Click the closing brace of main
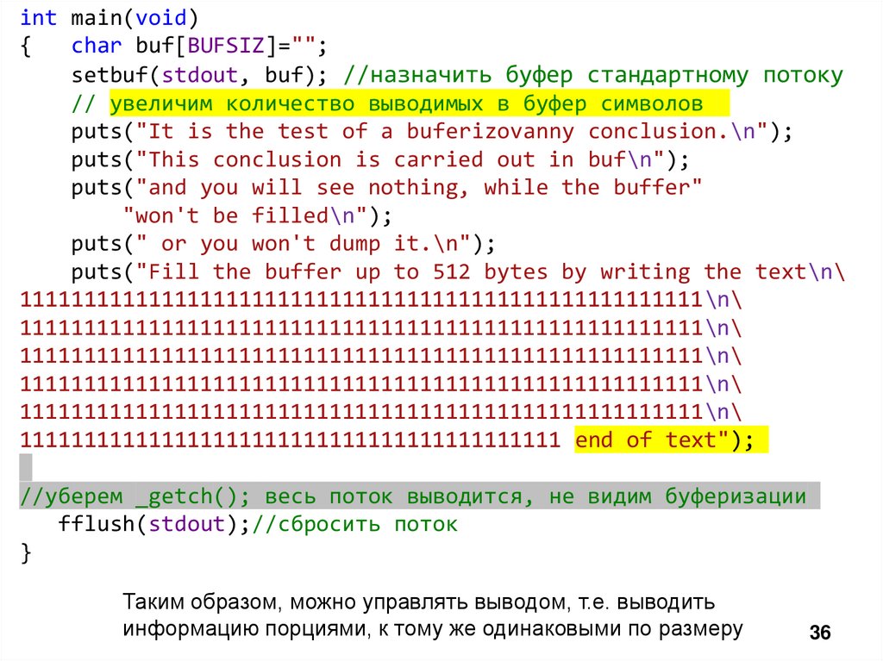883x661 pixels. pos(26,553)
